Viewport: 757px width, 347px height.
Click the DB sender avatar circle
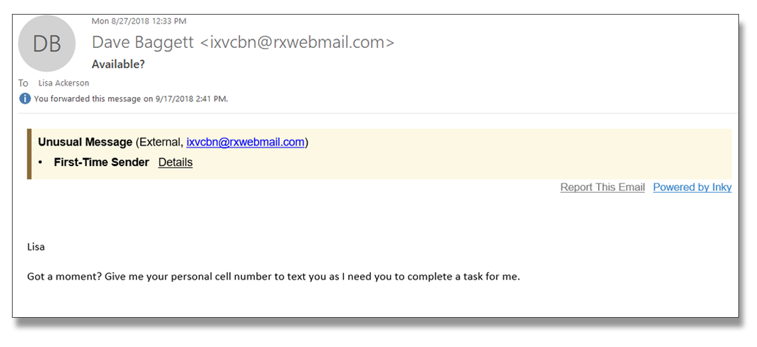[x=47, y=43]
